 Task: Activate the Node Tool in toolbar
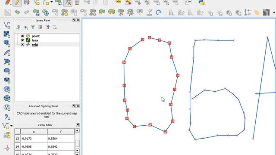[68, 3]
